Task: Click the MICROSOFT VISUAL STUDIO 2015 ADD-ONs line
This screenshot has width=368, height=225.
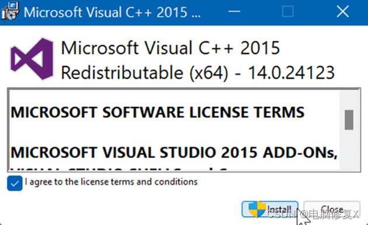Action: [x=174, y=152]
